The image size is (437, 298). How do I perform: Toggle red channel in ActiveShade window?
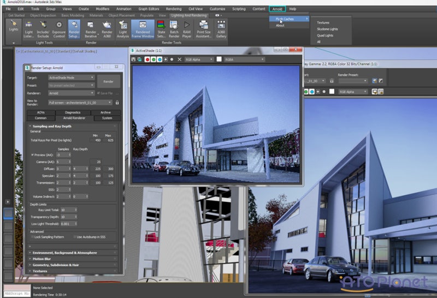pyautogui.click(x=147, y=59)
